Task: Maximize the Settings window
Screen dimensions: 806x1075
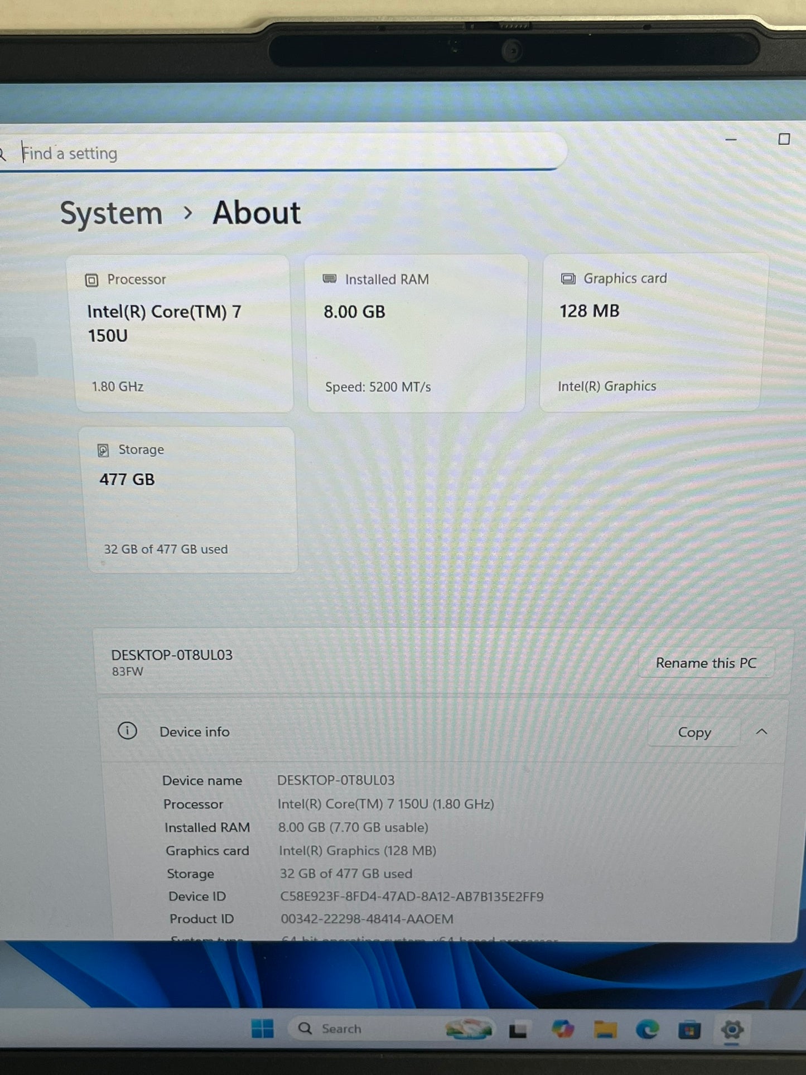Action: pyautogui.click(x=784, y=139)
